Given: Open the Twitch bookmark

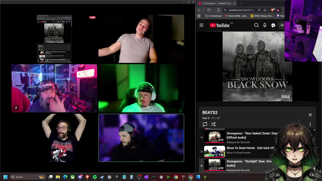Looking at the screenshot, I should tap(280, 16).
